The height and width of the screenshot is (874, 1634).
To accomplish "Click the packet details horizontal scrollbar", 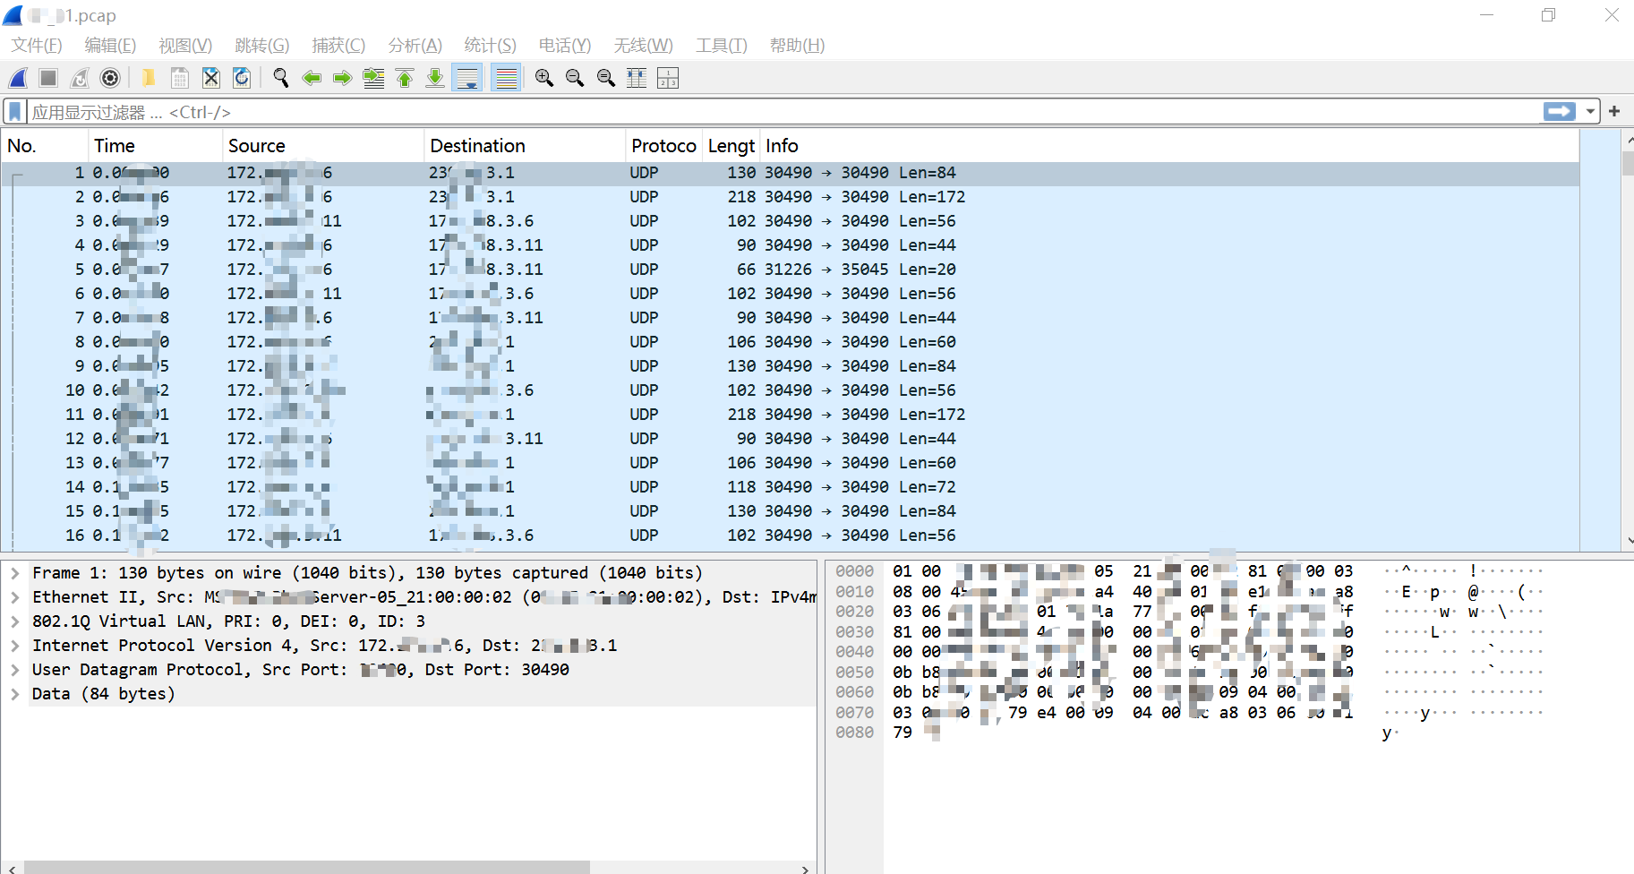I will [306, 868].
